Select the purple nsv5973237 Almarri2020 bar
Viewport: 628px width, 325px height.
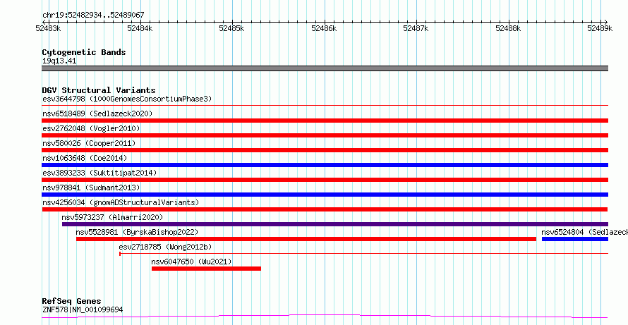(335, 224)
